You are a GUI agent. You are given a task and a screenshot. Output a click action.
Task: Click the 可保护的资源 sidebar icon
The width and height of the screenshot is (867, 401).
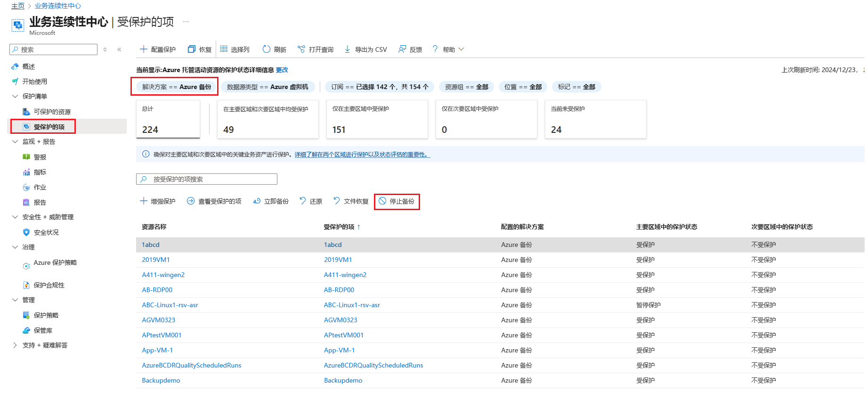pos(26,112)
